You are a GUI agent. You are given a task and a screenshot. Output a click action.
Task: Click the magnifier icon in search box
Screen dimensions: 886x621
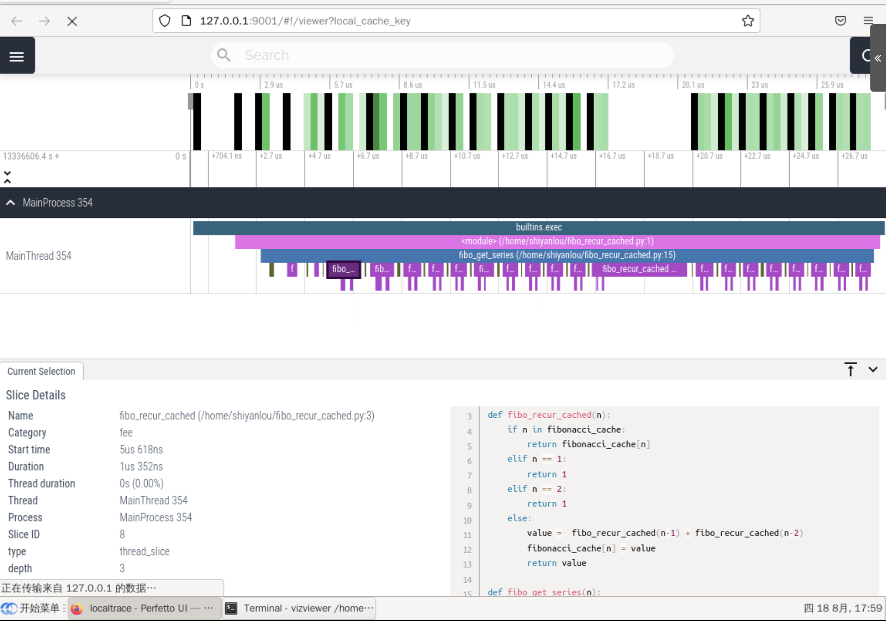click(224, 55)
